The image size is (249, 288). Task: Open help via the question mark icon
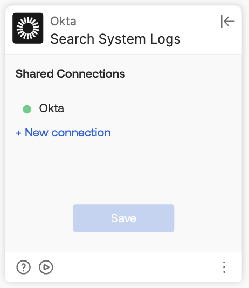[x=24, y=267]
